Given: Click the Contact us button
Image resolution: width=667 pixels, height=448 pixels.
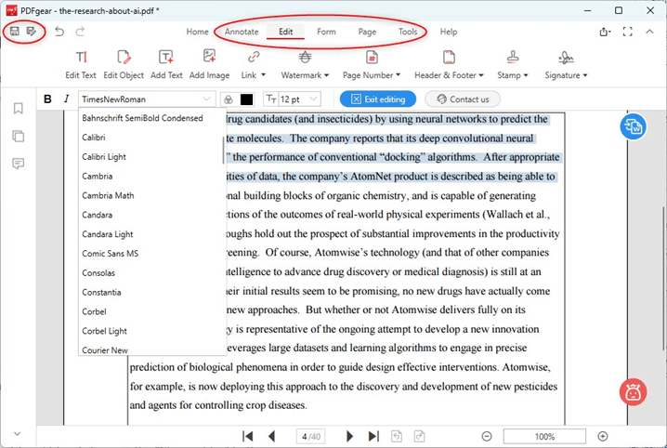Looking at the screenshot, I should point(463,99).
